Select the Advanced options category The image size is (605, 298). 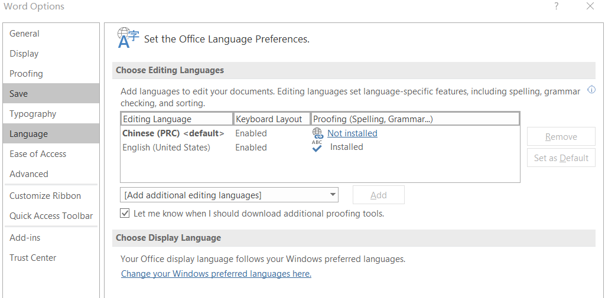(29, 174)
